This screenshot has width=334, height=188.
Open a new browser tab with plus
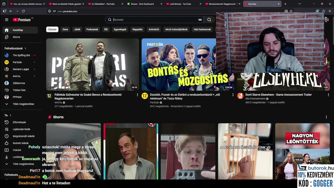[285, 4]
